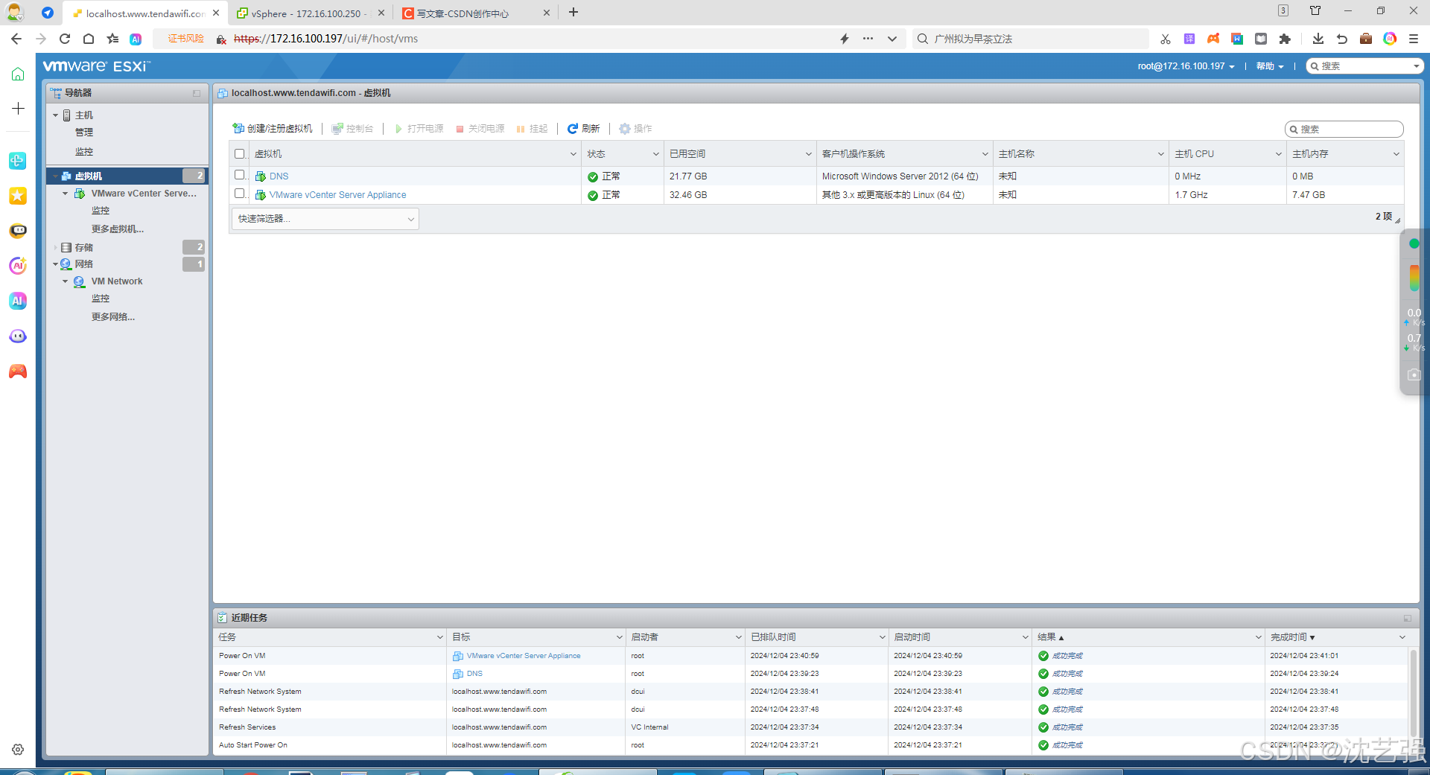Click the VM table search field
1430x775 pixels.
[1344, 130]
